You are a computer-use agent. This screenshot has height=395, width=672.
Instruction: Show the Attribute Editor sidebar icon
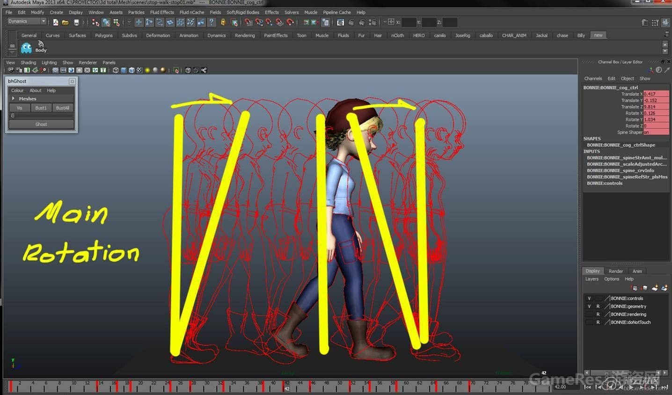[645, 22]
